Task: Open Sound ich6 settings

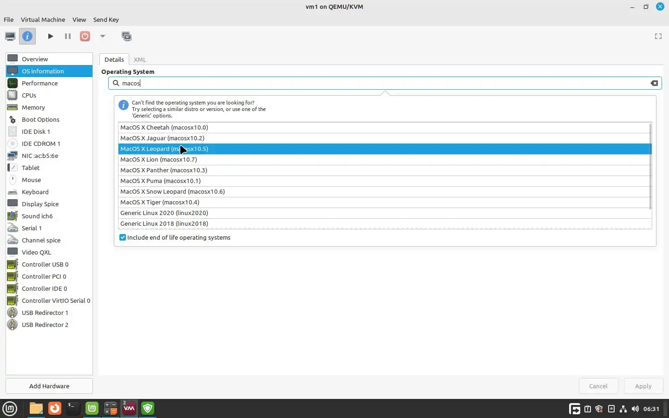Action: tap(49, 216)
